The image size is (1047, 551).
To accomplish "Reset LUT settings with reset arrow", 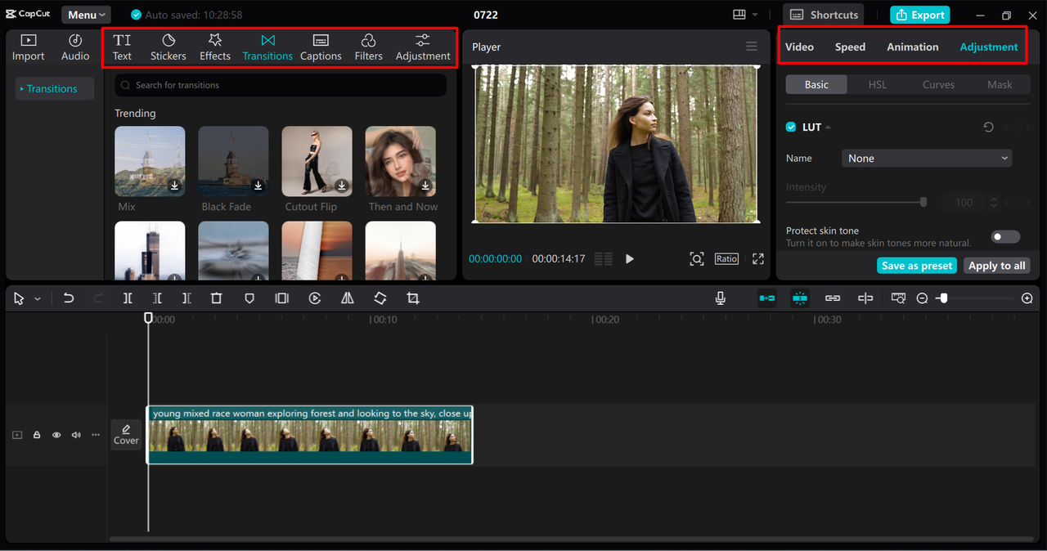I will (x=988, y=128).
